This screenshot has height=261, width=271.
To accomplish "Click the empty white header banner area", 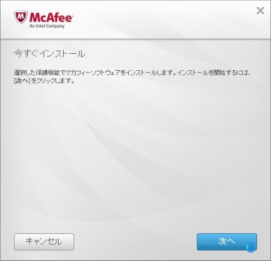I will pyautogui.click(x=160, y=20).
